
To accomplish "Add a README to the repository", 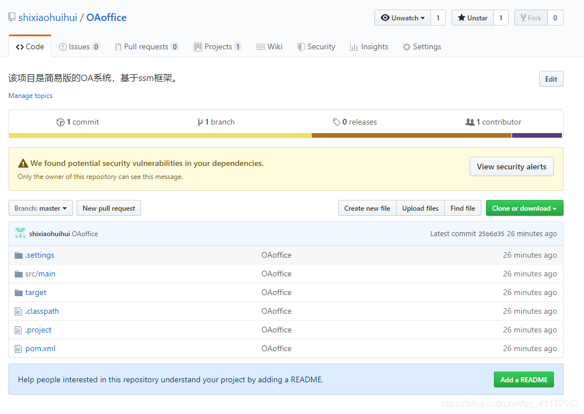I will coord(523,379).
